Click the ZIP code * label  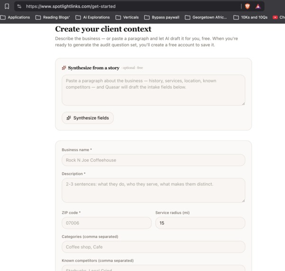pyautogui.click(x=71, y=213)
